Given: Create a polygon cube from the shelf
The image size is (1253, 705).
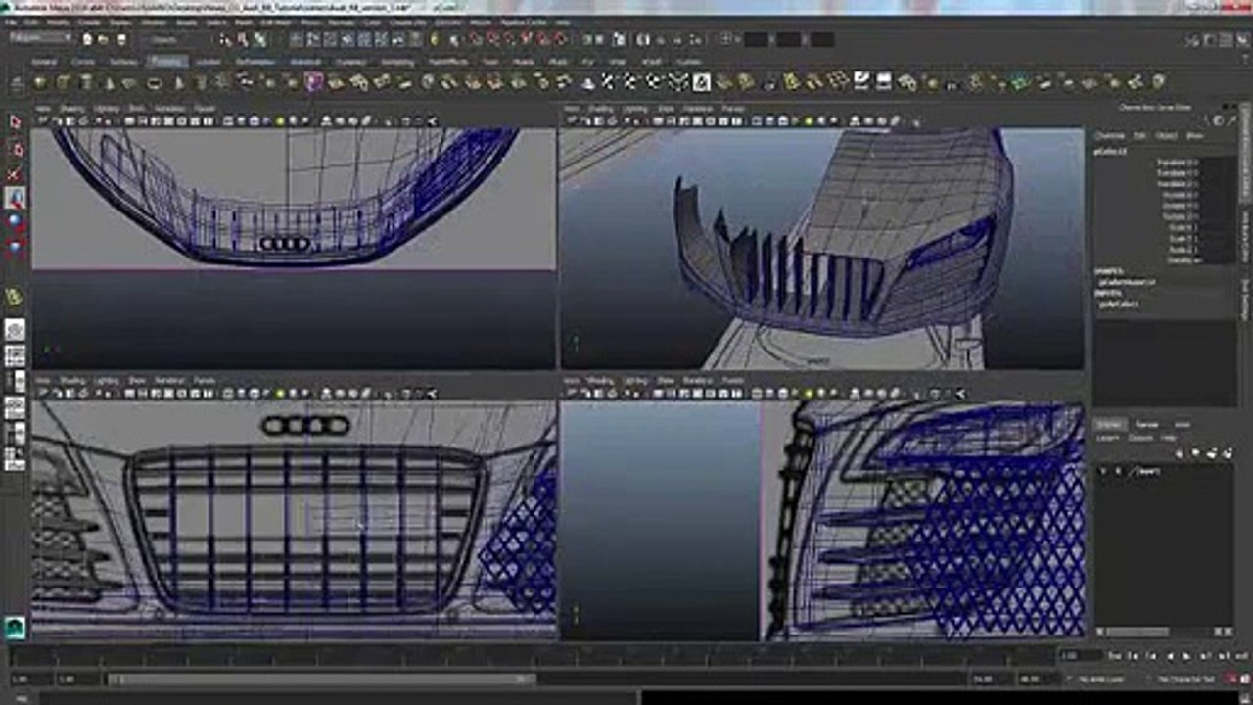Looking at the screenshot, I should click(64, 82).
